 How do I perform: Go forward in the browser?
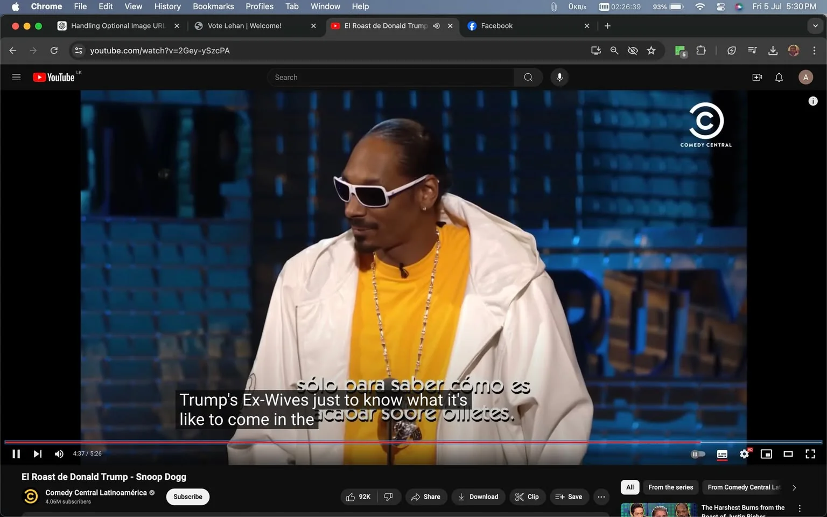[x=33, y=50]
